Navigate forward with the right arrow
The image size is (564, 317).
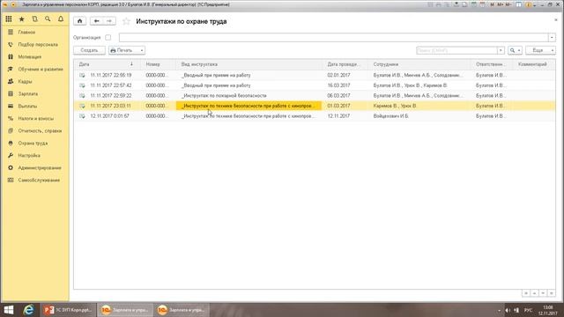tap(109, 21)
